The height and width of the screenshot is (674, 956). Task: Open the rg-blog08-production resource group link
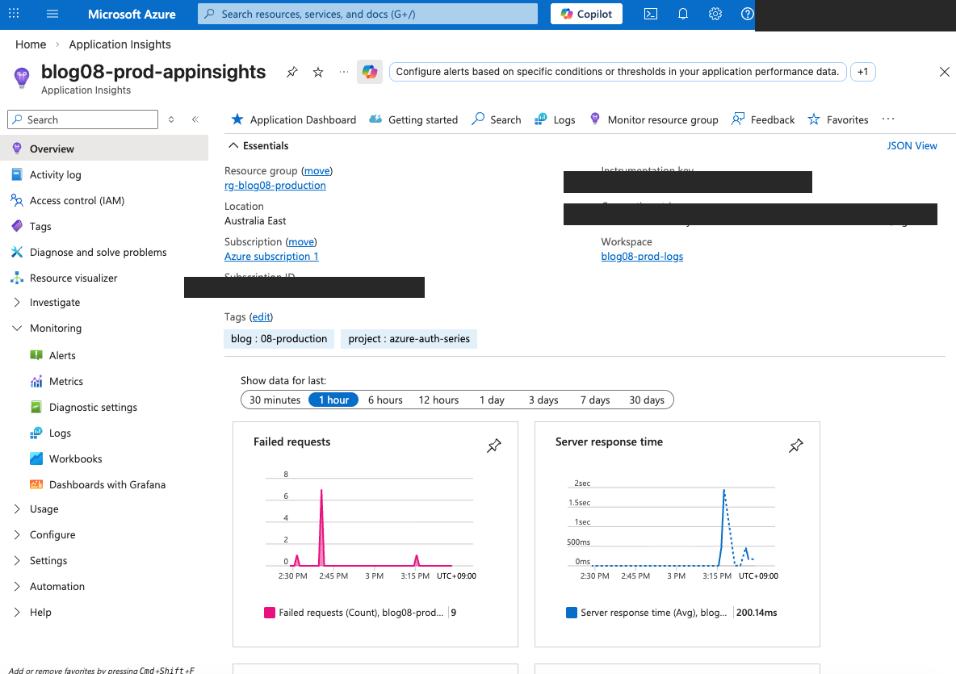pos(275,186)
